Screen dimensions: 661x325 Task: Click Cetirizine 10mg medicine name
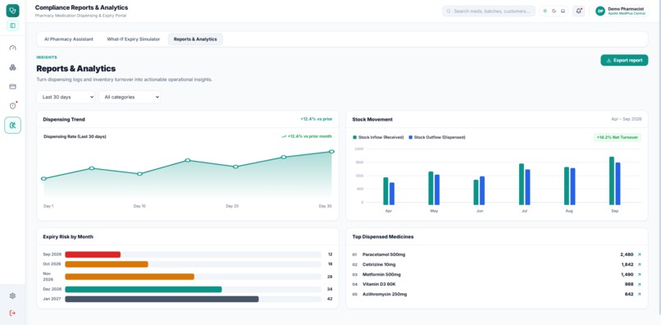(x=379, y=264)
